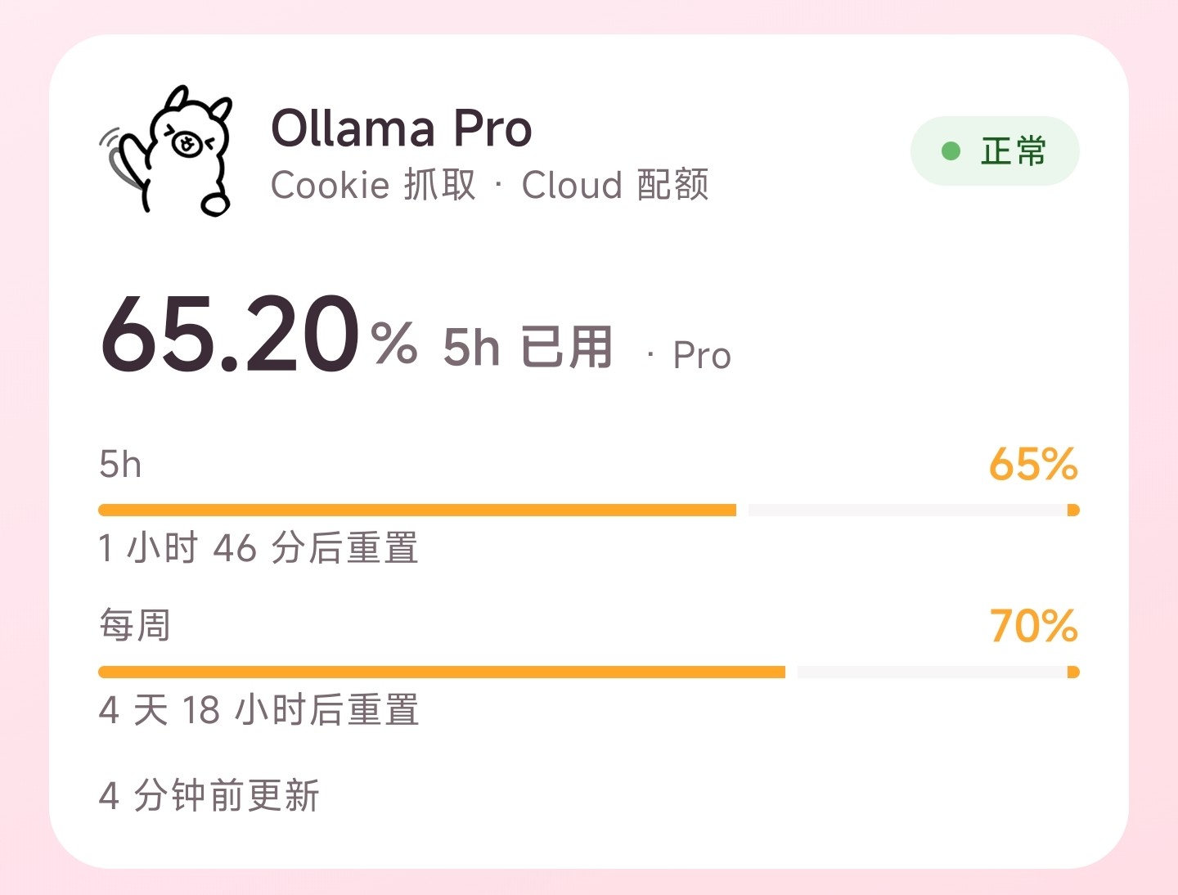Select the Ollama Pro title
Image resolution: width=1178 pixels, height=895 pixels.
(402, 128)
